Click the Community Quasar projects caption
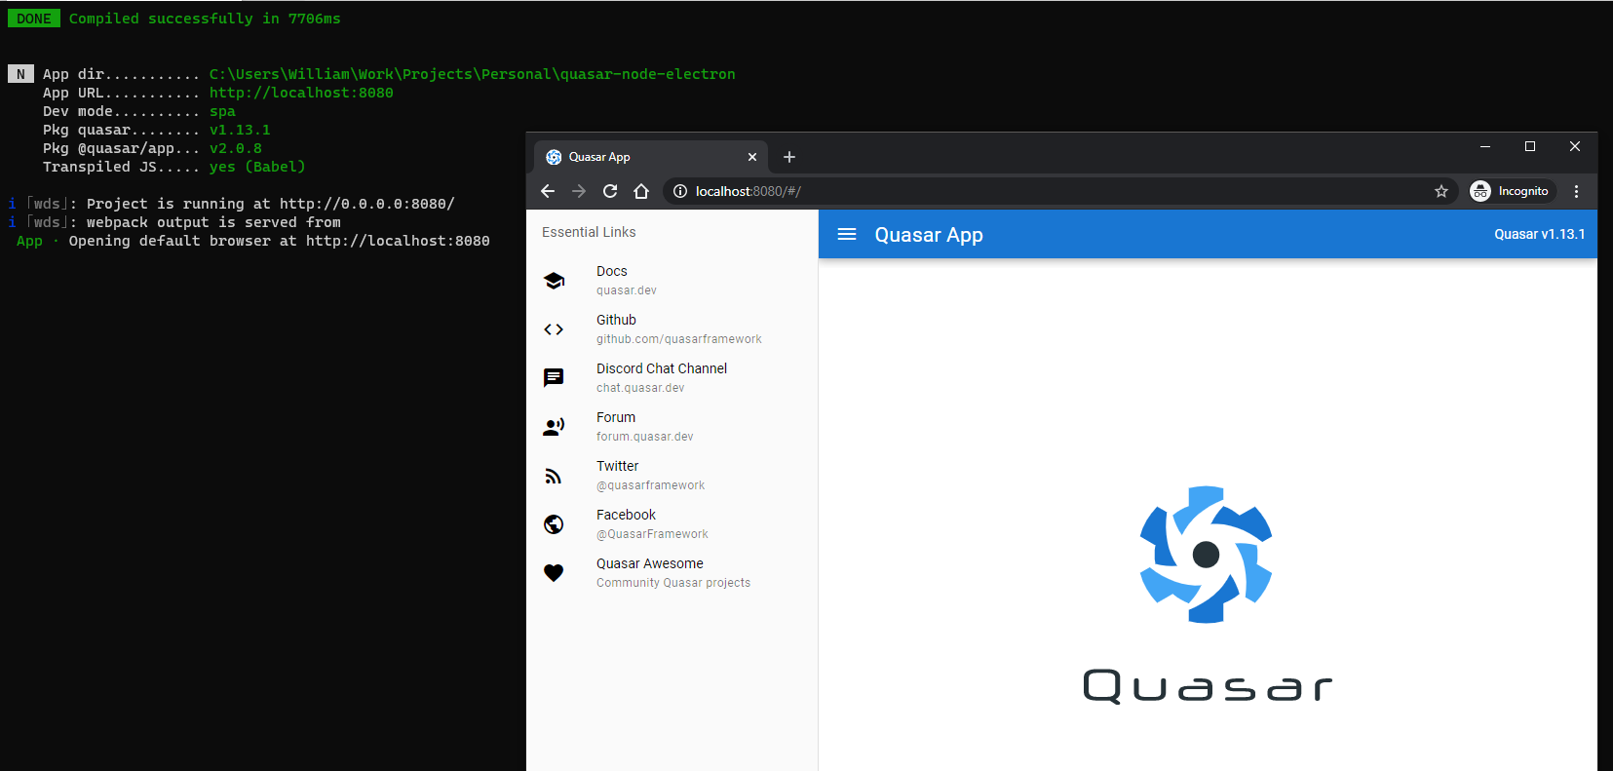This screenshot has width=1613, height=771. coord(673,583)
